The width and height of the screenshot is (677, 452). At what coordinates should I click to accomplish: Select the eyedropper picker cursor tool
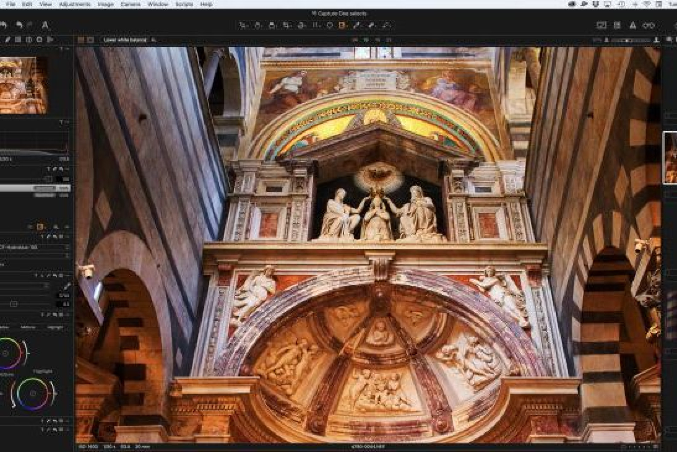pyautogui.click(x=357, y=25)
